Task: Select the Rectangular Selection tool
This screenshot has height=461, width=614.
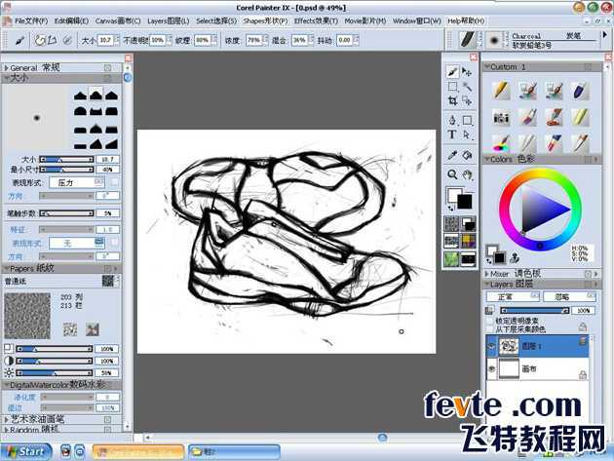Action: coord(452,87)
